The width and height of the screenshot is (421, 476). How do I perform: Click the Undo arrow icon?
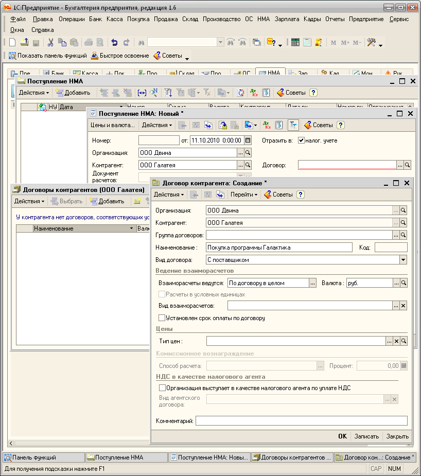tap(114, 42)
